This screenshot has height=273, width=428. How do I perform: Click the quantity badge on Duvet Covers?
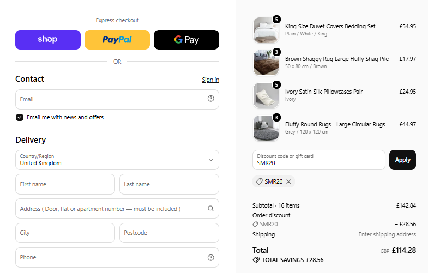[x=276, y=20]
